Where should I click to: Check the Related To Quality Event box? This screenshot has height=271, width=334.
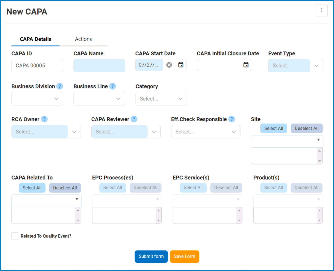click(15, 236)
